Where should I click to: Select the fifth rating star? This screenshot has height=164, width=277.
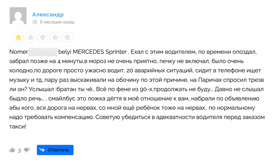(67, 37)
